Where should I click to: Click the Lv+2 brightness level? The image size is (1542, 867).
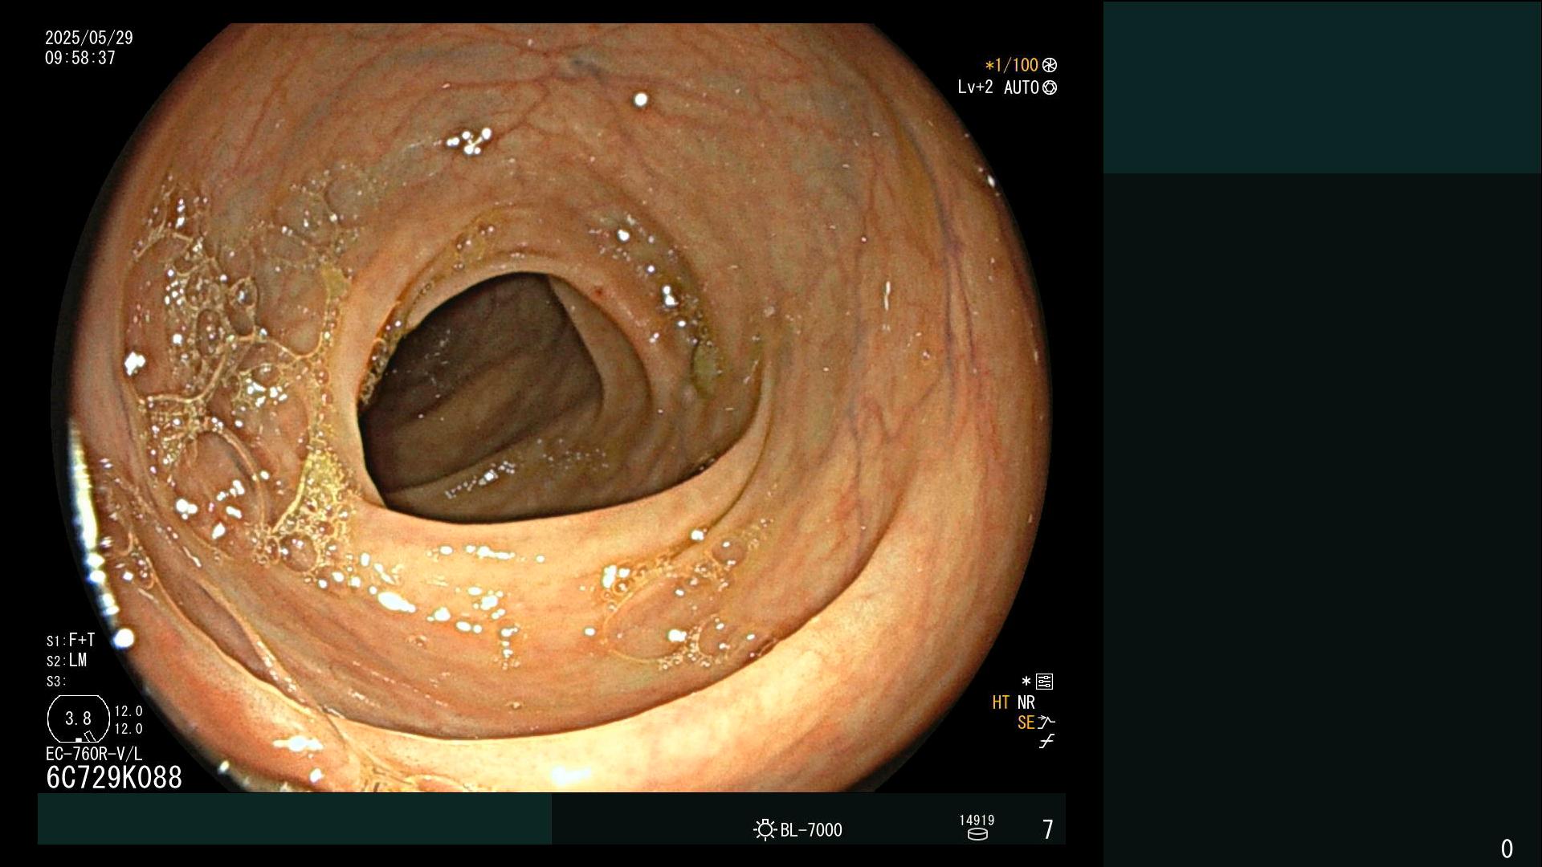click(975, 87)
